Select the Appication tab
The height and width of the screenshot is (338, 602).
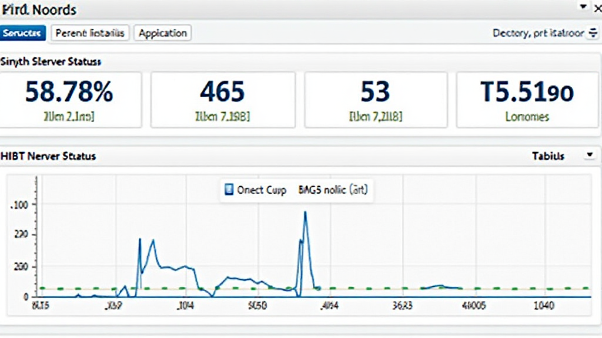(163, 33)
